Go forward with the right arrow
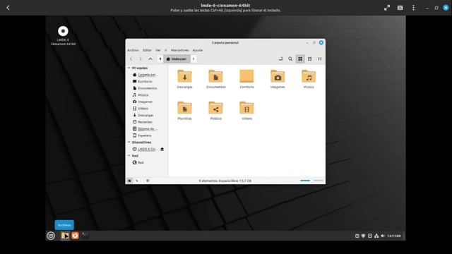 point(141,59)
